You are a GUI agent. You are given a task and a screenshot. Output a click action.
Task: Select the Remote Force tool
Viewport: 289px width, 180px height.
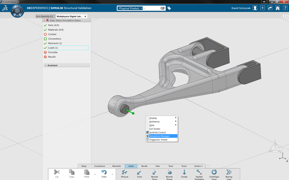(x=155, y=175)
